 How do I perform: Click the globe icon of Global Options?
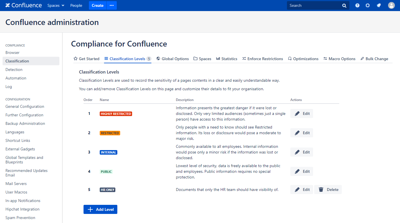158,59
